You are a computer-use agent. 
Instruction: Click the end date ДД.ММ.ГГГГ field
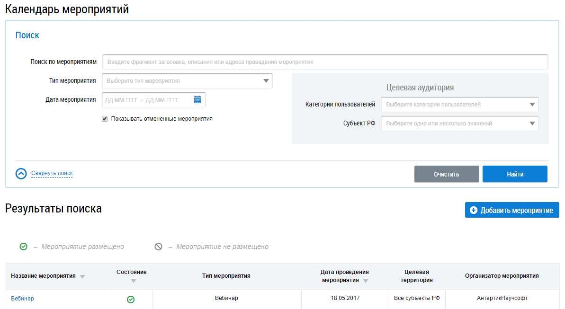(x=162, y=100)
